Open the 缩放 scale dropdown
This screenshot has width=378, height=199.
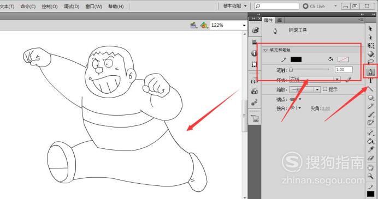305,89
